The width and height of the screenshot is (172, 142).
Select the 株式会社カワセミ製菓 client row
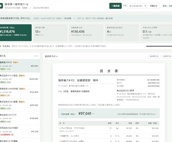click(20, 105)
